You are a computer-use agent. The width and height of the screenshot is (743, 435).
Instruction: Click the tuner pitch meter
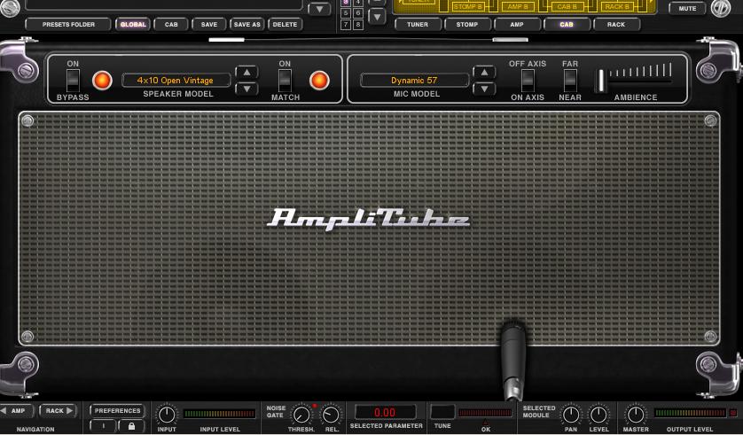click(x=486, y=413)
